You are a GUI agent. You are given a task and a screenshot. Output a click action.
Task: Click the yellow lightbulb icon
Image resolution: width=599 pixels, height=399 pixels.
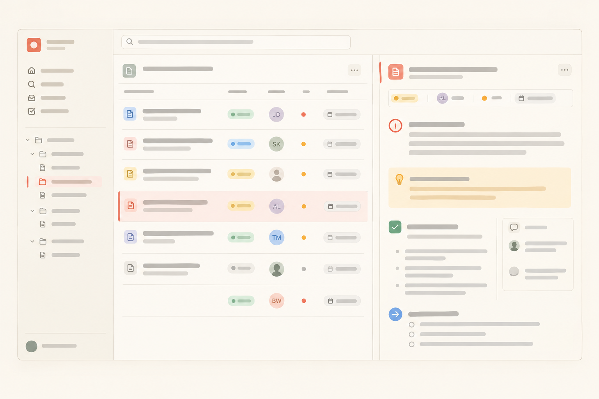tap(399, 180)
